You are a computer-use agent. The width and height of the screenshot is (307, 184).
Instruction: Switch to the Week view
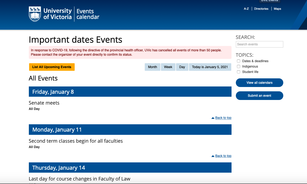168,67
